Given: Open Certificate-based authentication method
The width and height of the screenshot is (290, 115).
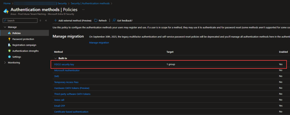Looking at the screenshot, I should pos(71,112).
